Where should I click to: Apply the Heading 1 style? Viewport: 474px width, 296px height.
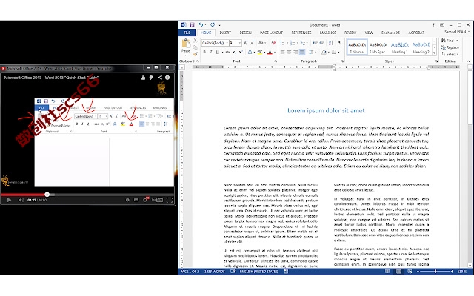[x=400, y=47]
